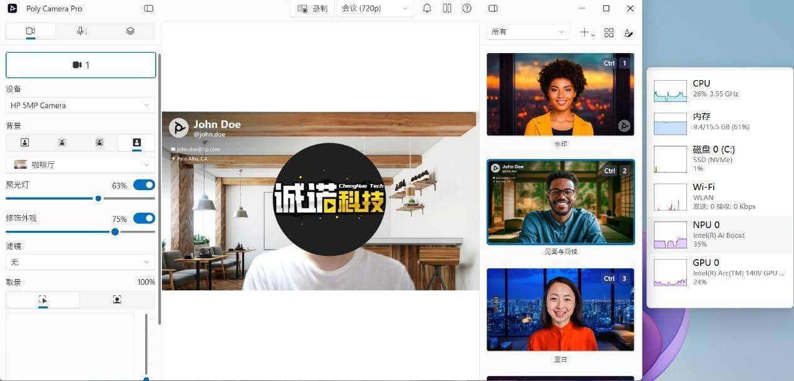Click the camera 1 source button
This screenshot has width=794, height=381.
click(x=81, y=65)
